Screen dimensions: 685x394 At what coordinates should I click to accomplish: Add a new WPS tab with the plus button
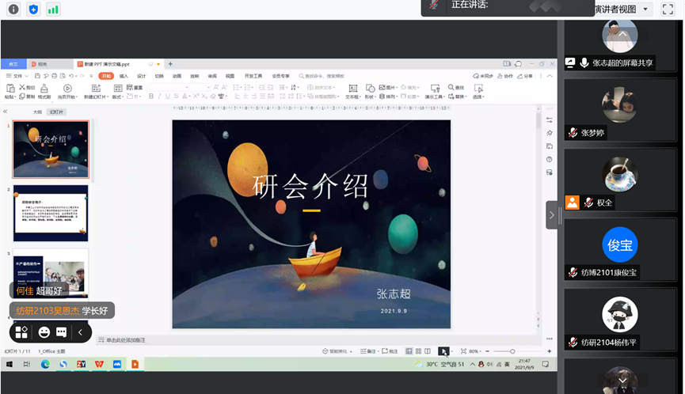pos(170,64)
